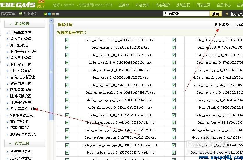Uncheck dede_arctiny backup file checkbox

[x=67, y=70]
